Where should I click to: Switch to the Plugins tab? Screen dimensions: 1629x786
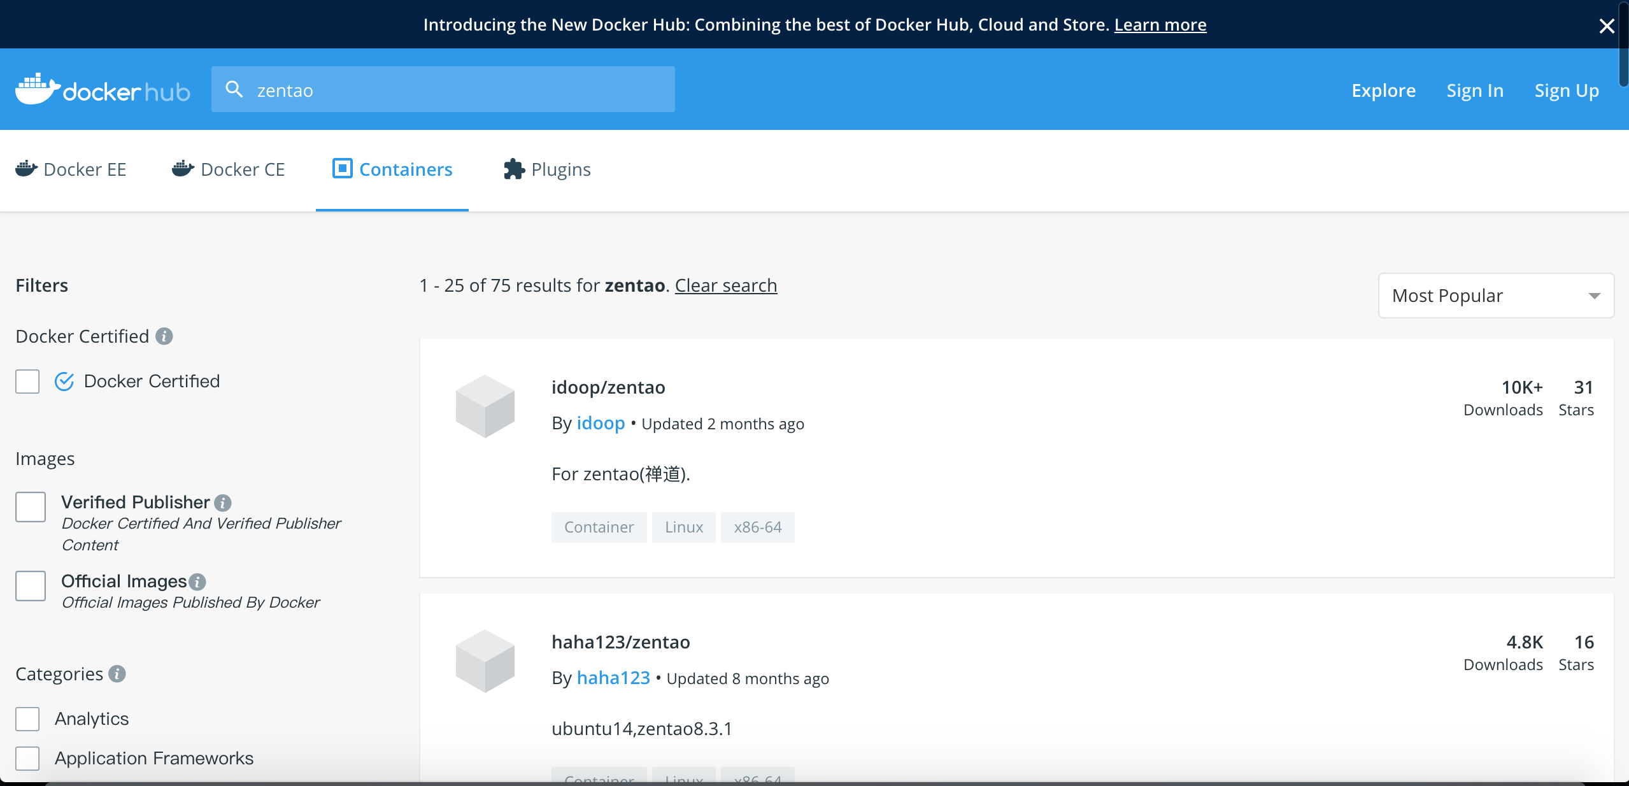click(547, 169)
